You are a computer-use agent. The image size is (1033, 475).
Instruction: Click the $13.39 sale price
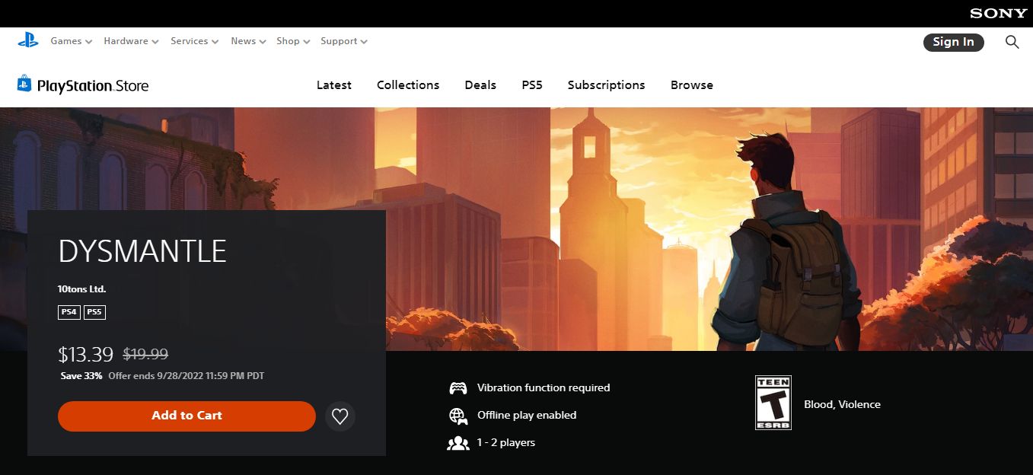pyautogui.click(x=86, y=354)
